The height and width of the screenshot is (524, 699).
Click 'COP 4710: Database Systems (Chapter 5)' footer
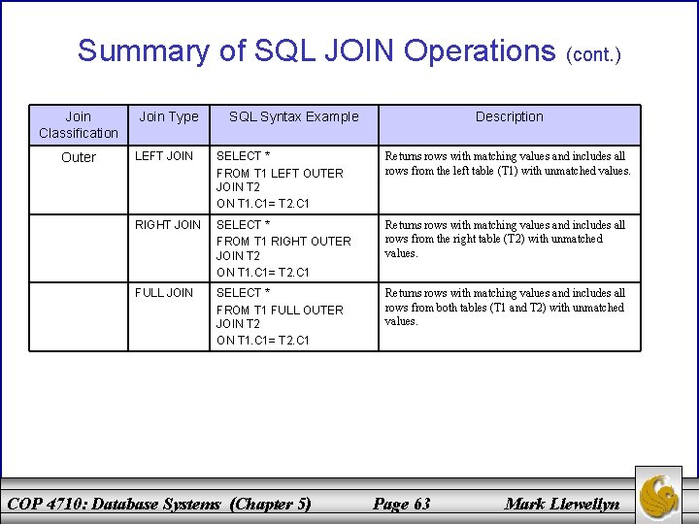[159, 504]
